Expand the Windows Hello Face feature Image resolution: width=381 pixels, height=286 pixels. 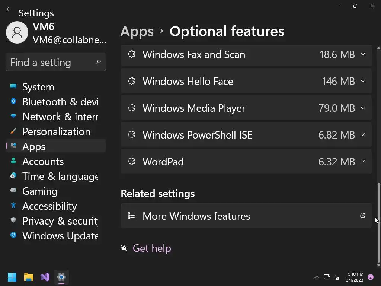(363, 81)
